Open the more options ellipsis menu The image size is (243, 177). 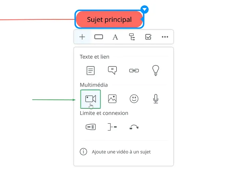click(165, 37)
